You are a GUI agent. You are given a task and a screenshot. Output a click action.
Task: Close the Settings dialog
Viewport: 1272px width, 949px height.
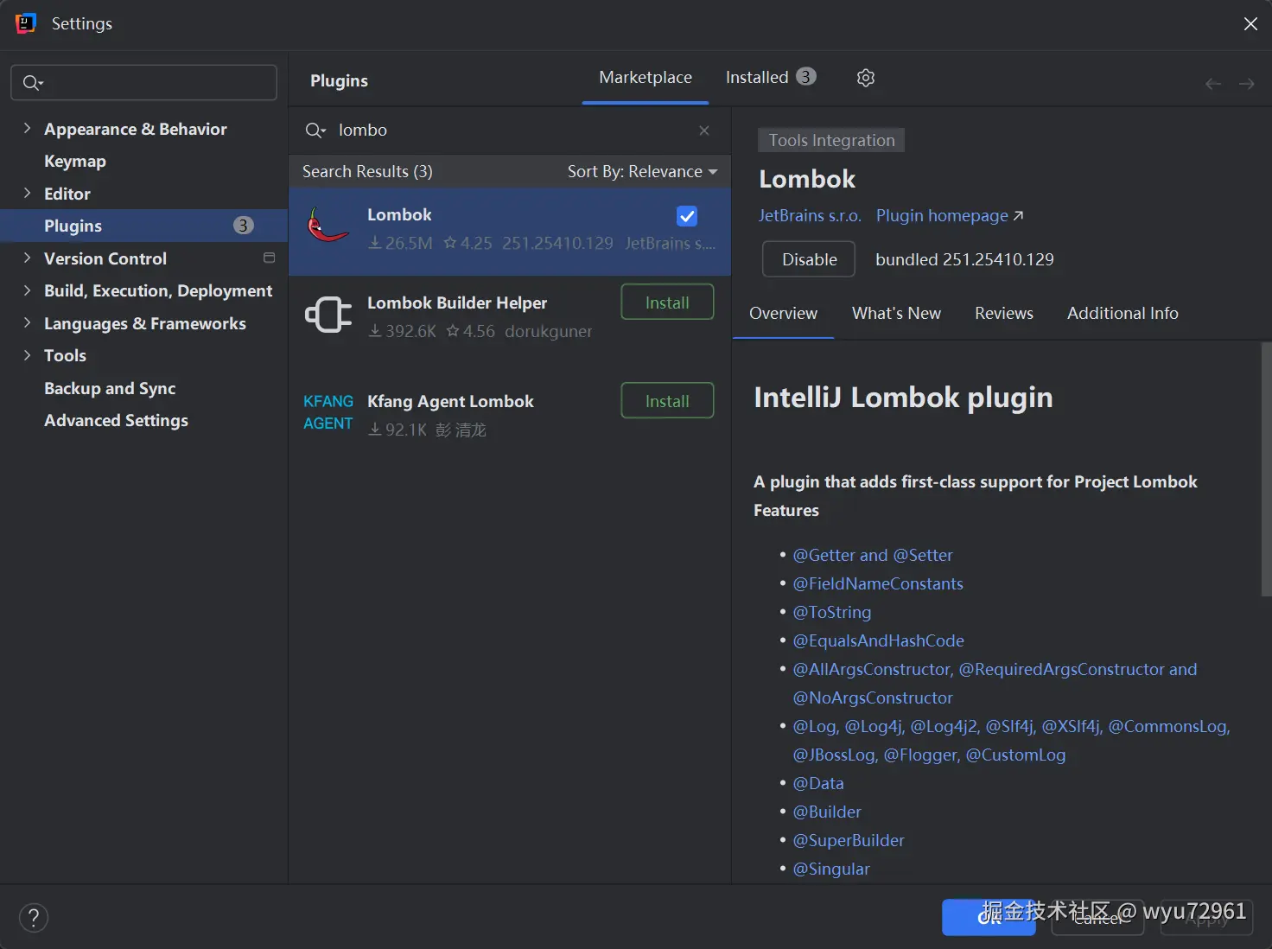1250,24
